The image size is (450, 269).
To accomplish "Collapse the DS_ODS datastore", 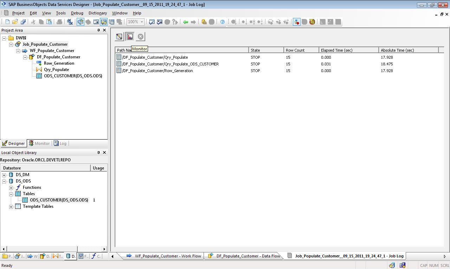I will 4,181.
